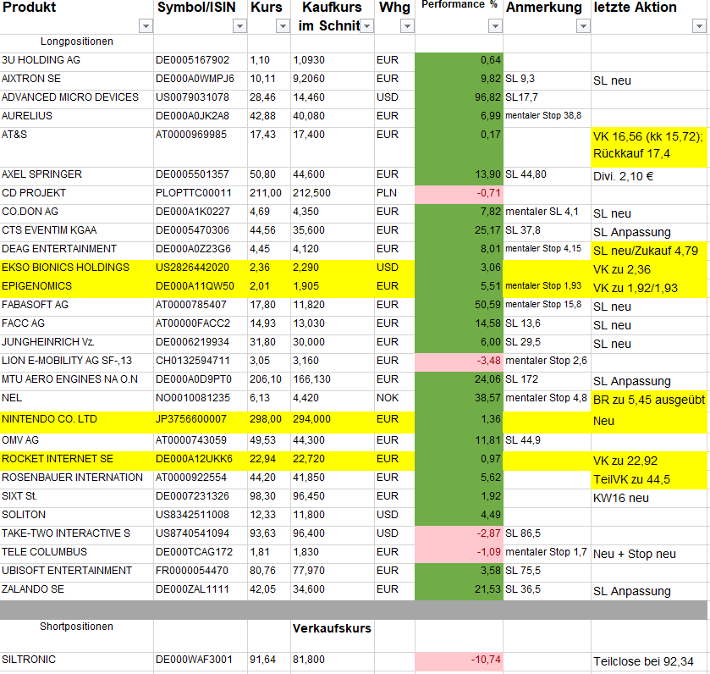This screenshot has height=674, width=710.
Task: Select the SOLITON product cell
Action: [x=76, y=517]
